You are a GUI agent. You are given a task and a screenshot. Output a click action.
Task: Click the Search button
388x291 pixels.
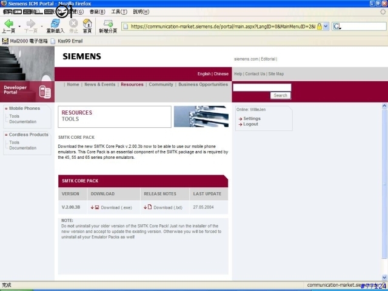tap(280, 96)
